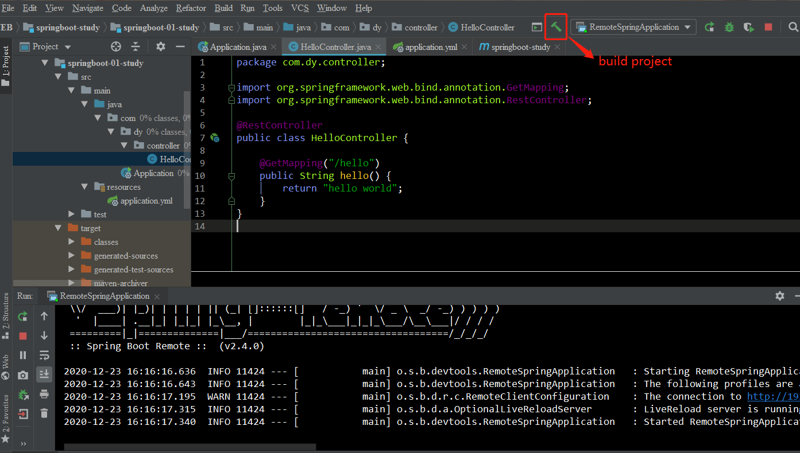The image size is (800, 453).
Task: Open the http:// link in the console
Action: pyautogui.click(x=773, y=396)
